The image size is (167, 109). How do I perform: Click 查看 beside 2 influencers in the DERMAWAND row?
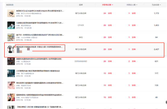coord(134,61)
